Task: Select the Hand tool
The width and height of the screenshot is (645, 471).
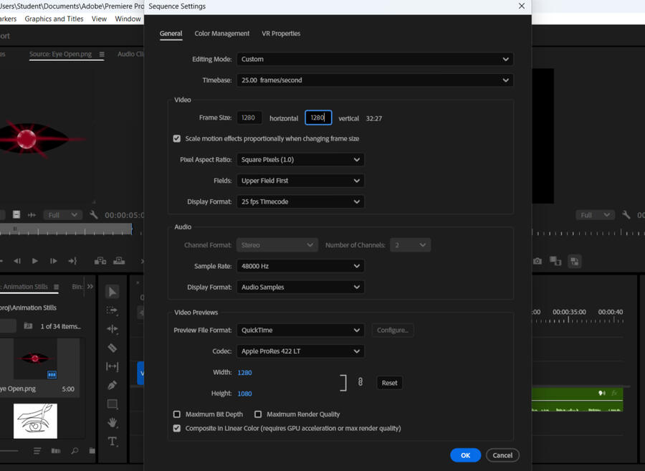Action: click(113, 422)
